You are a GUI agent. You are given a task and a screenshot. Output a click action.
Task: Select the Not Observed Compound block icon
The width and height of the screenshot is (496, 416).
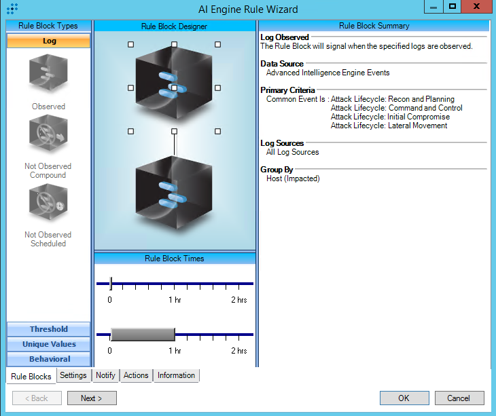[48, 136]
